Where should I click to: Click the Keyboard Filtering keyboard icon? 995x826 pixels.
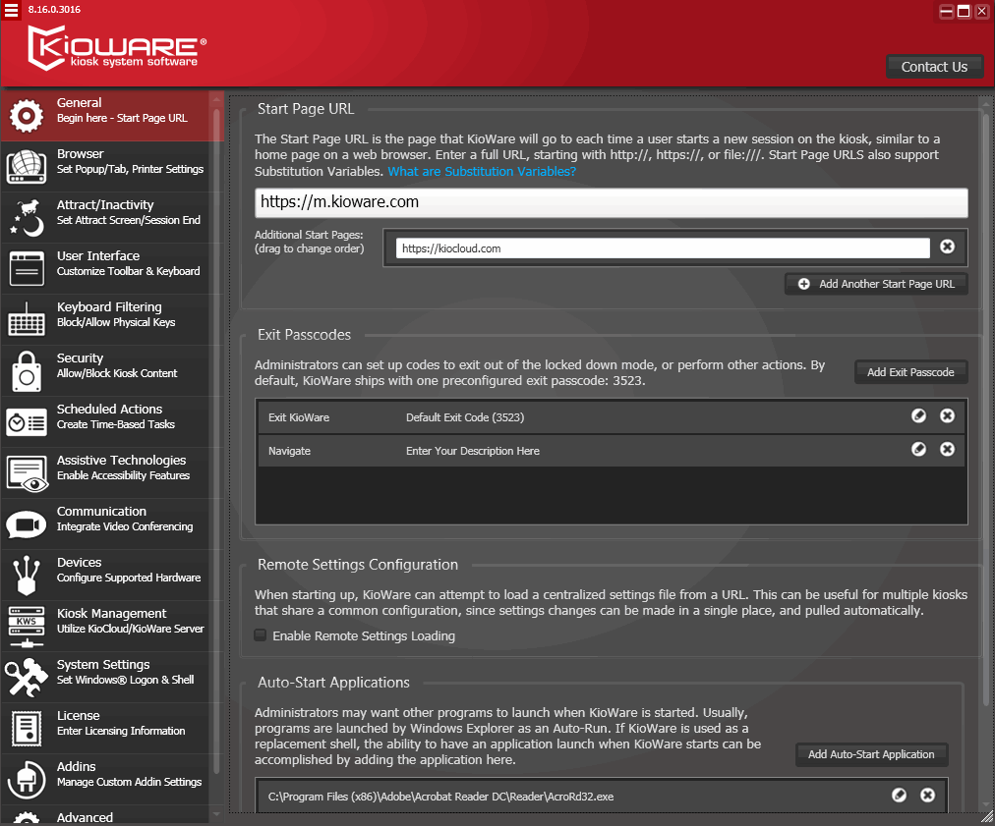point(26,319)
